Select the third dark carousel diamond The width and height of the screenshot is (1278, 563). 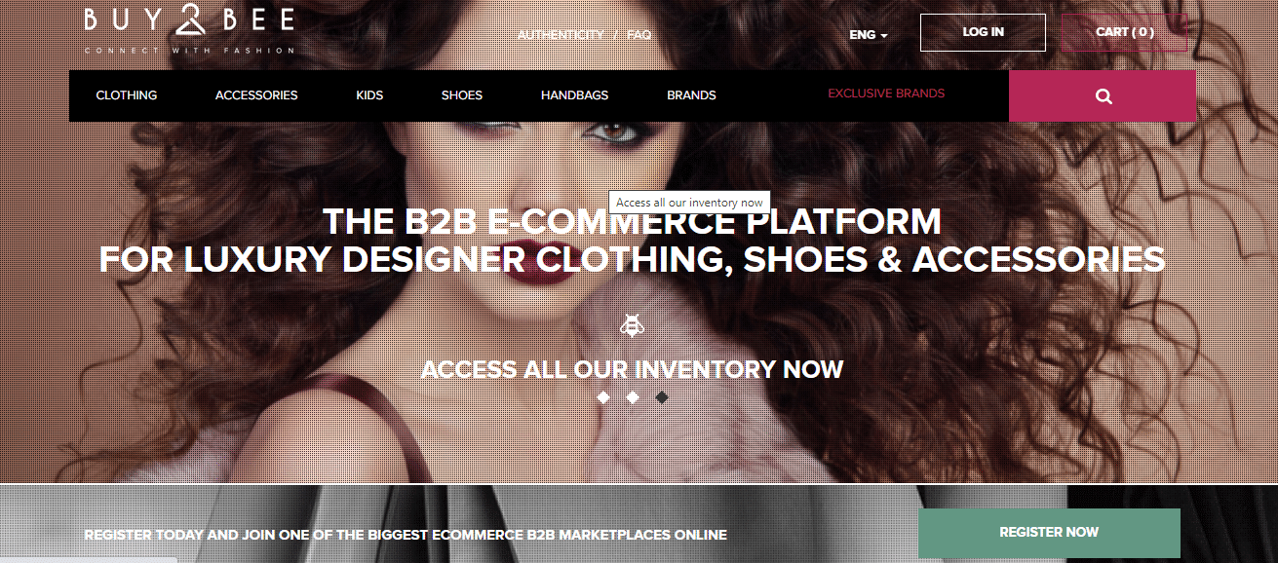pos(662,397)
